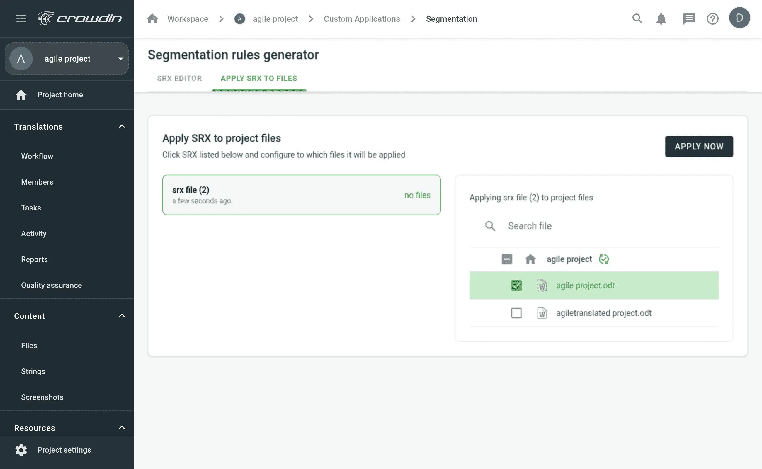The width and height of the screenshot is (762, 469).
Task: Open the search magnifier in top bar
Action: tap(637, 18)
